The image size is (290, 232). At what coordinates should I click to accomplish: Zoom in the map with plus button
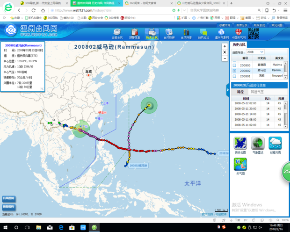[x=225, y=47]
